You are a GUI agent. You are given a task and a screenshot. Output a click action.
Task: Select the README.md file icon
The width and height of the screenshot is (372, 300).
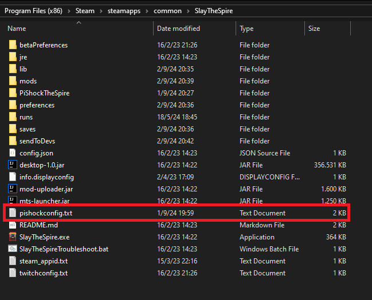coord(13,225)
